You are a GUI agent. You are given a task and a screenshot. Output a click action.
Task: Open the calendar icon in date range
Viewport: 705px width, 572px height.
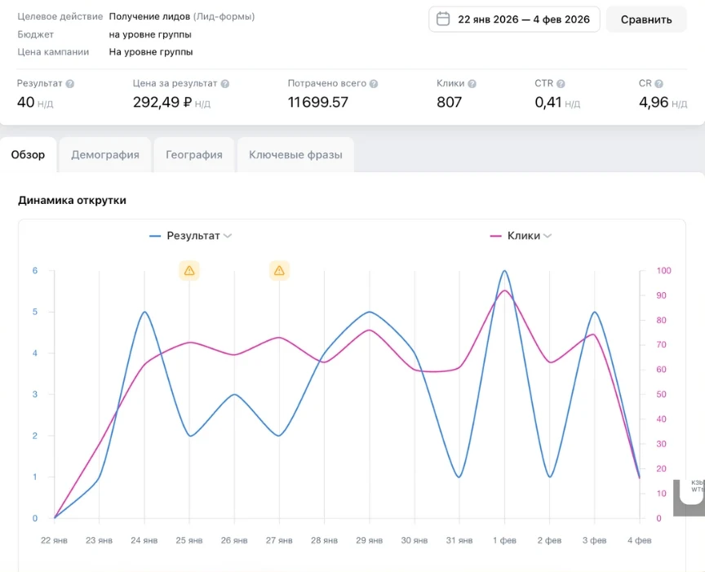click(x=443, y=20)
